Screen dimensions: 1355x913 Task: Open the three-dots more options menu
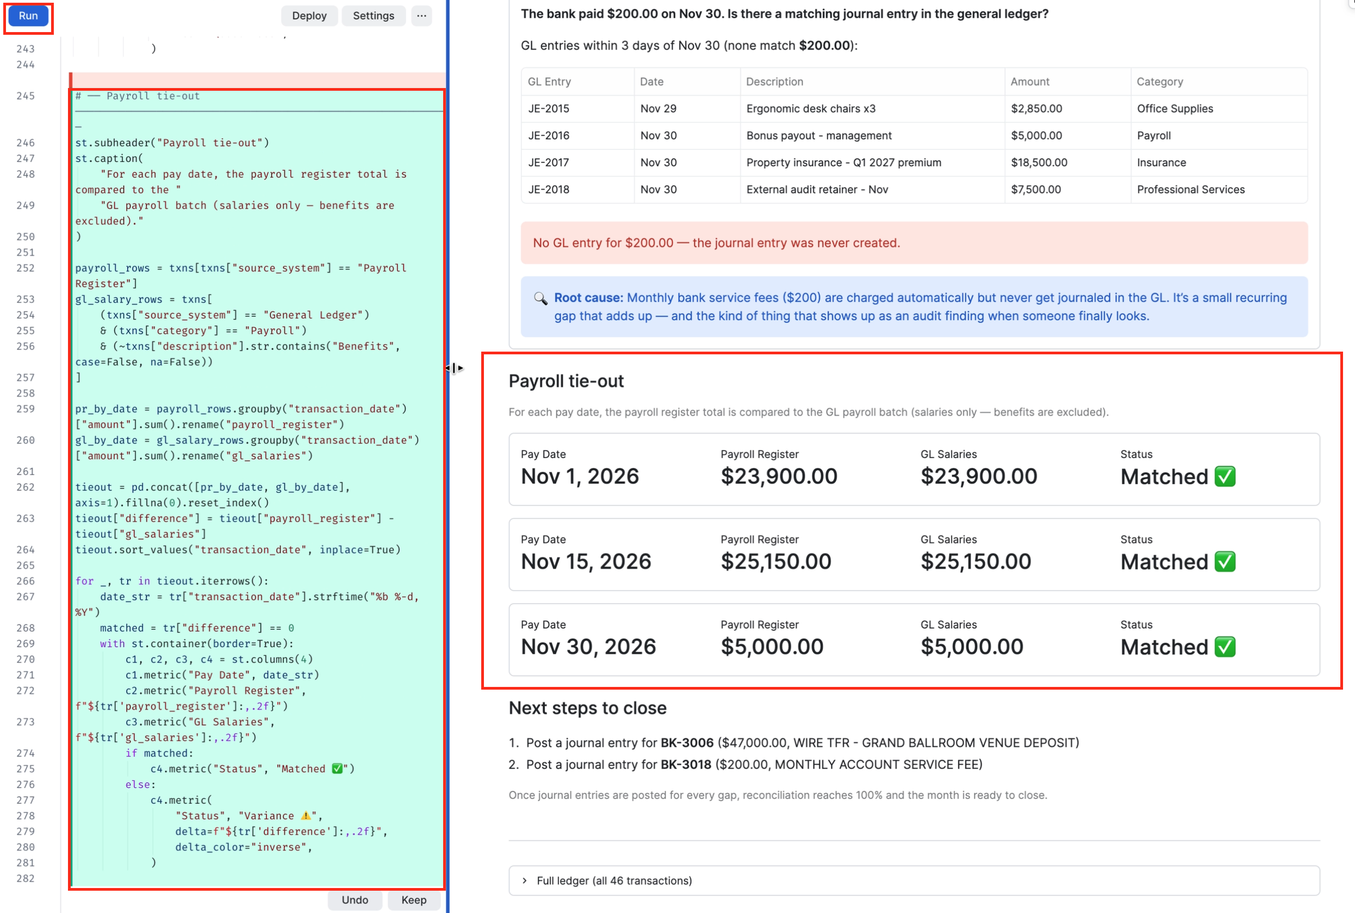pyautogui.click(x=422, y=16)
